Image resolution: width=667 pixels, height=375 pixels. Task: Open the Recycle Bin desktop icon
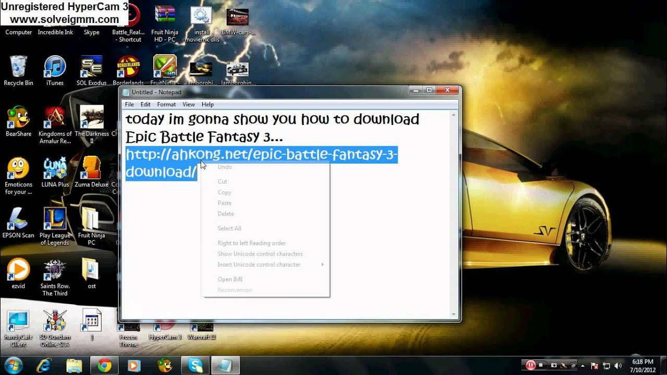click(x=18, y=71)
